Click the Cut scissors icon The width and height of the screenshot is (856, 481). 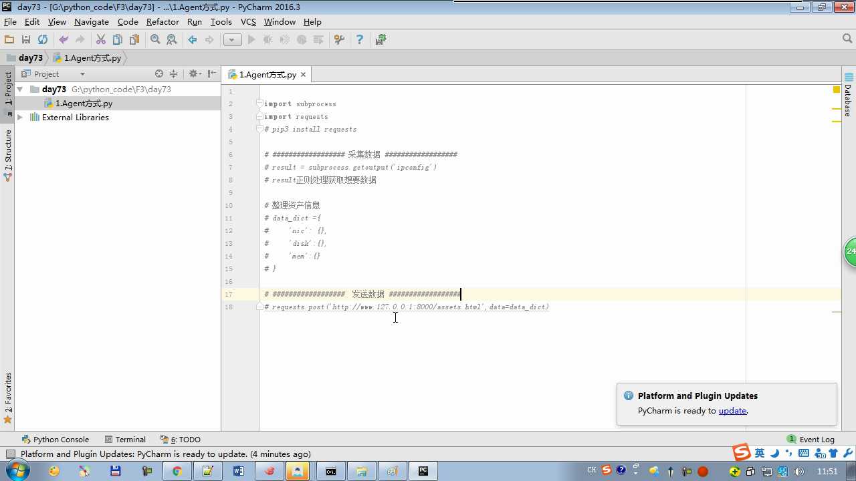click(x=101, y=40)
